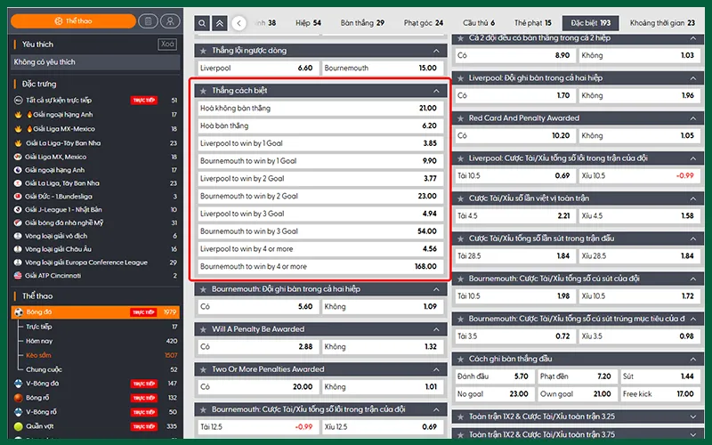Open Giải Đức - 1.Bundesliga league
712x445 pixels.
[95, 197]
